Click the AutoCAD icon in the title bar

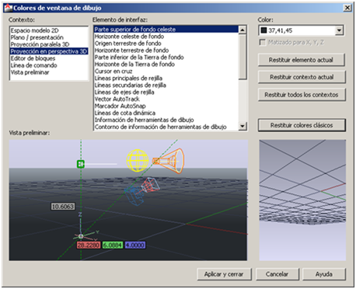pos(9,8)
